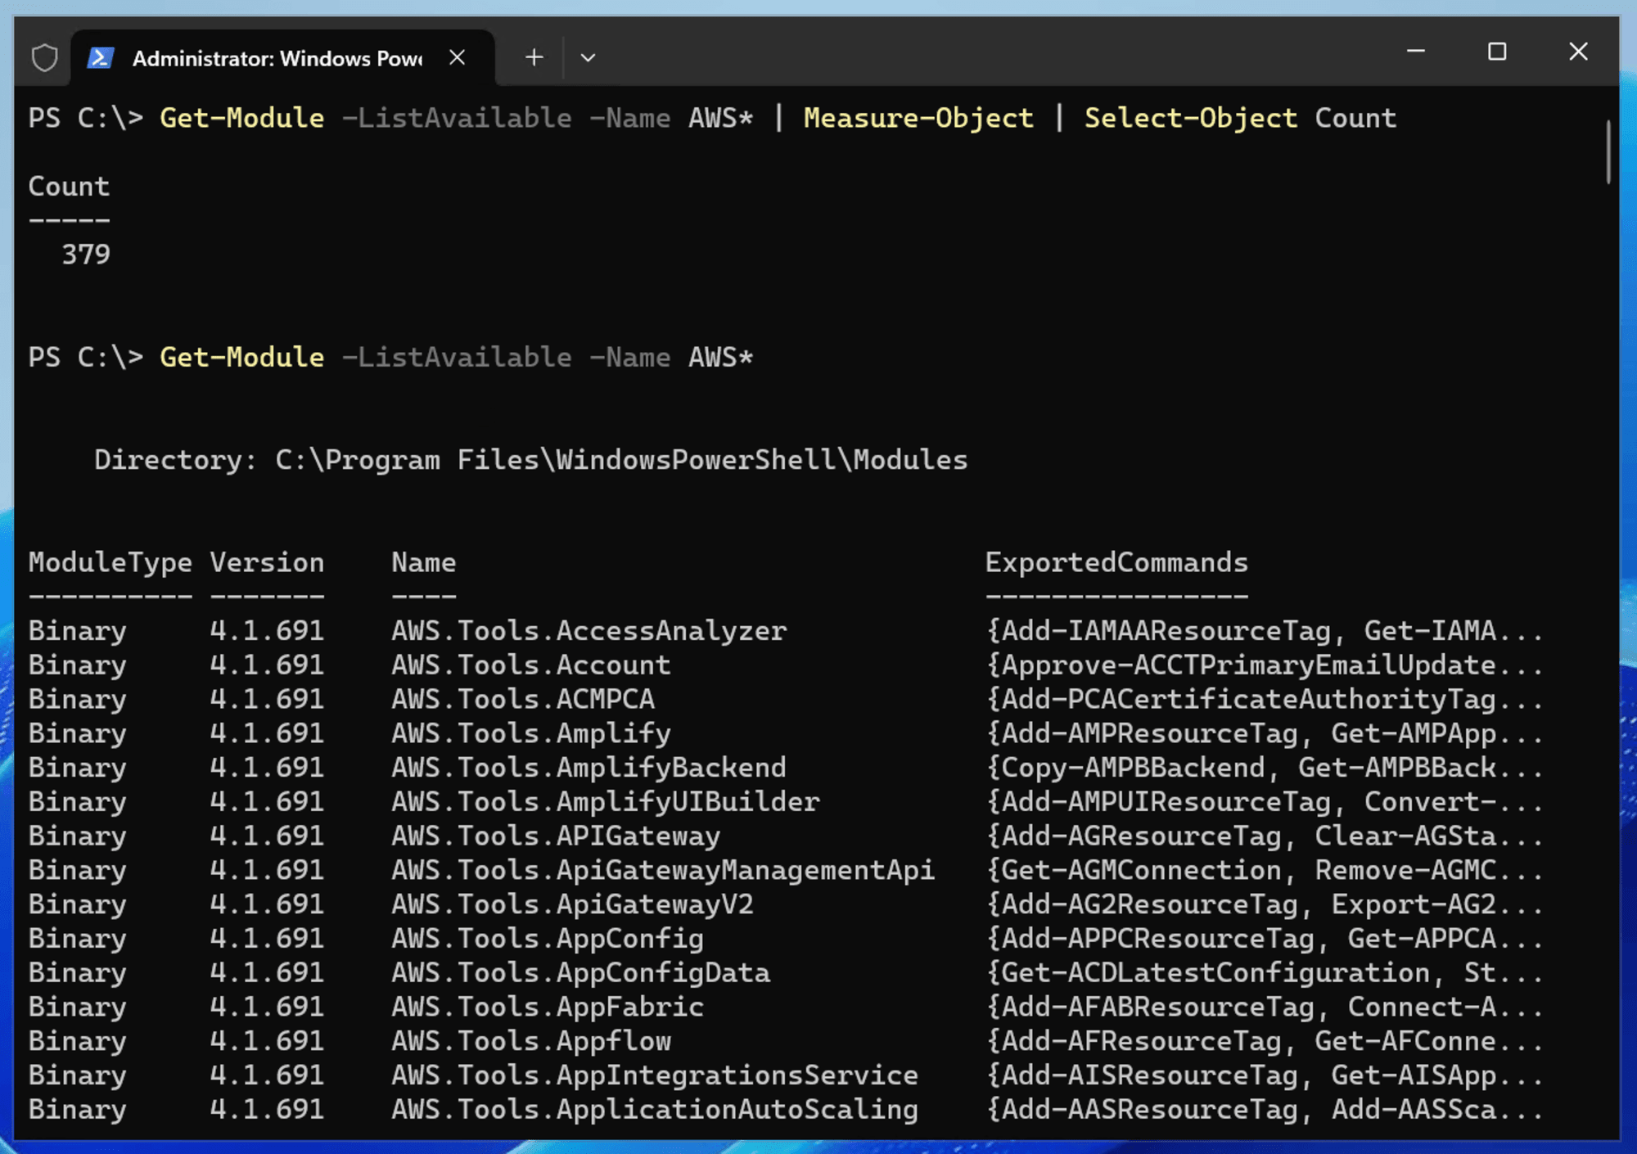This screenshot has width=1637, height=1154.
Task: Click Binary type in AWS.Tools.Appflow row
Action: [78, 1042]
